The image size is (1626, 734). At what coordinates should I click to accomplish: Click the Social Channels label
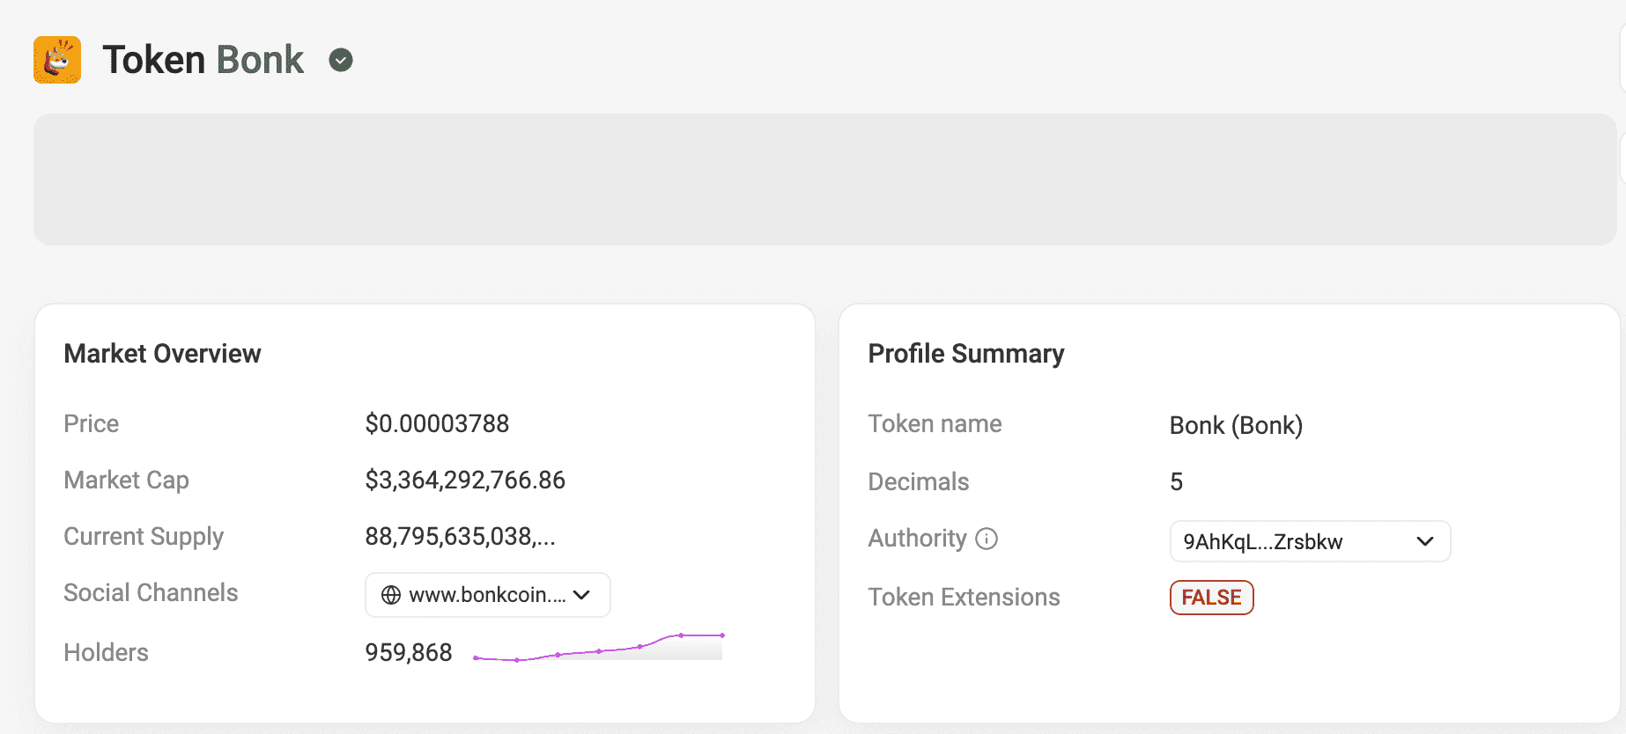coord(152,593)
